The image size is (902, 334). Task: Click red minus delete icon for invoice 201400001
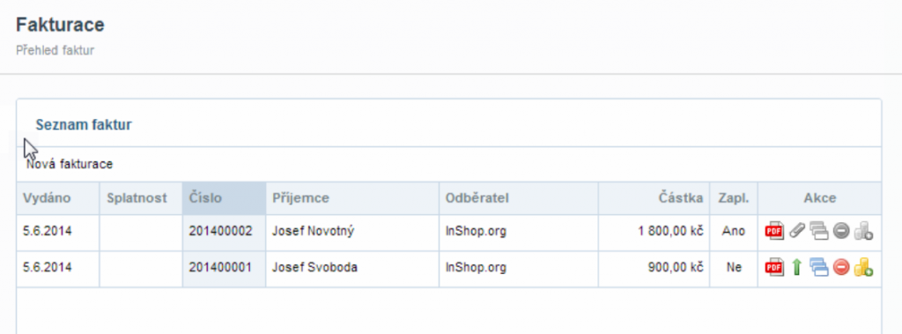tap(841, 267)
